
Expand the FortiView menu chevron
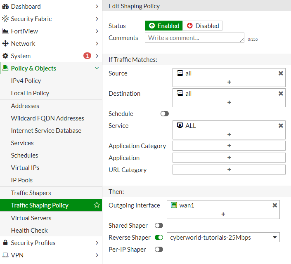[x=97, y=31]
